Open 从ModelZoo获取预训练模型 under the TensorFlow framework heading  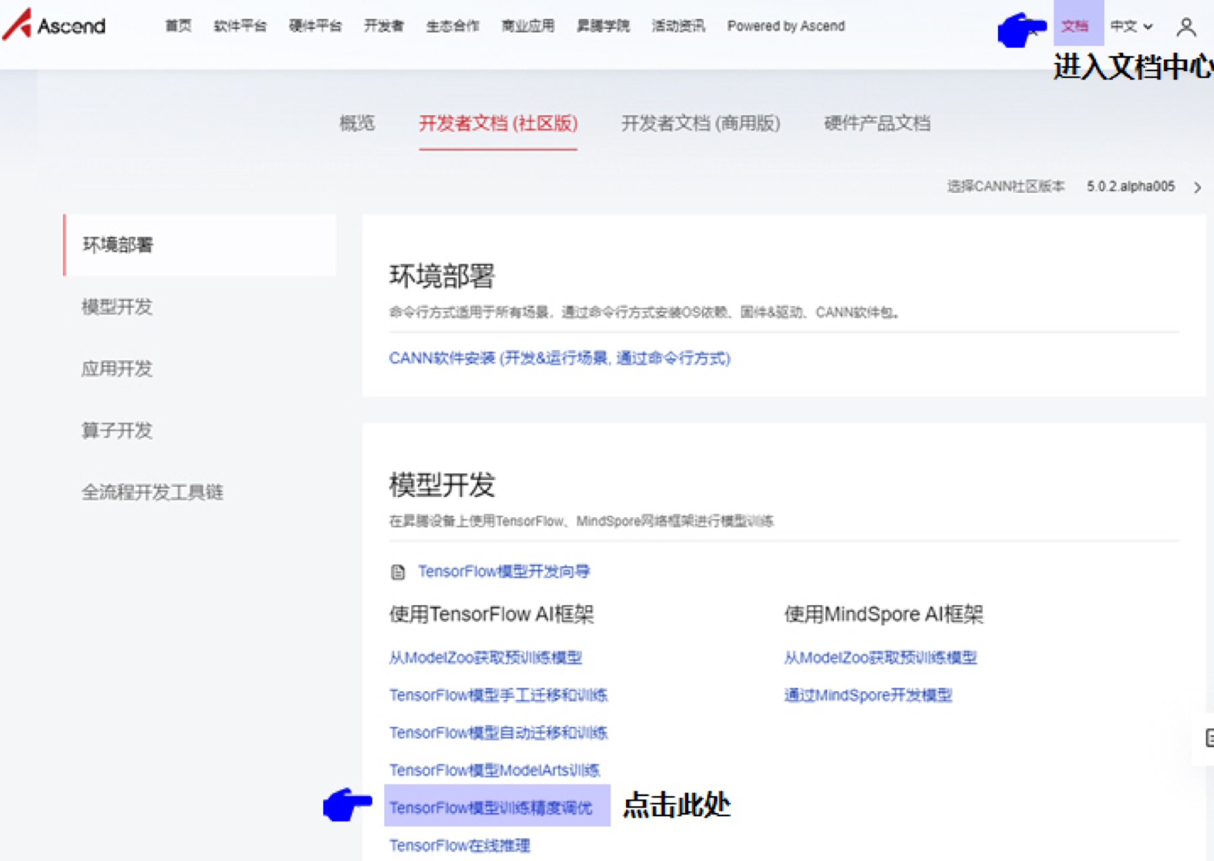coord(486,657)
